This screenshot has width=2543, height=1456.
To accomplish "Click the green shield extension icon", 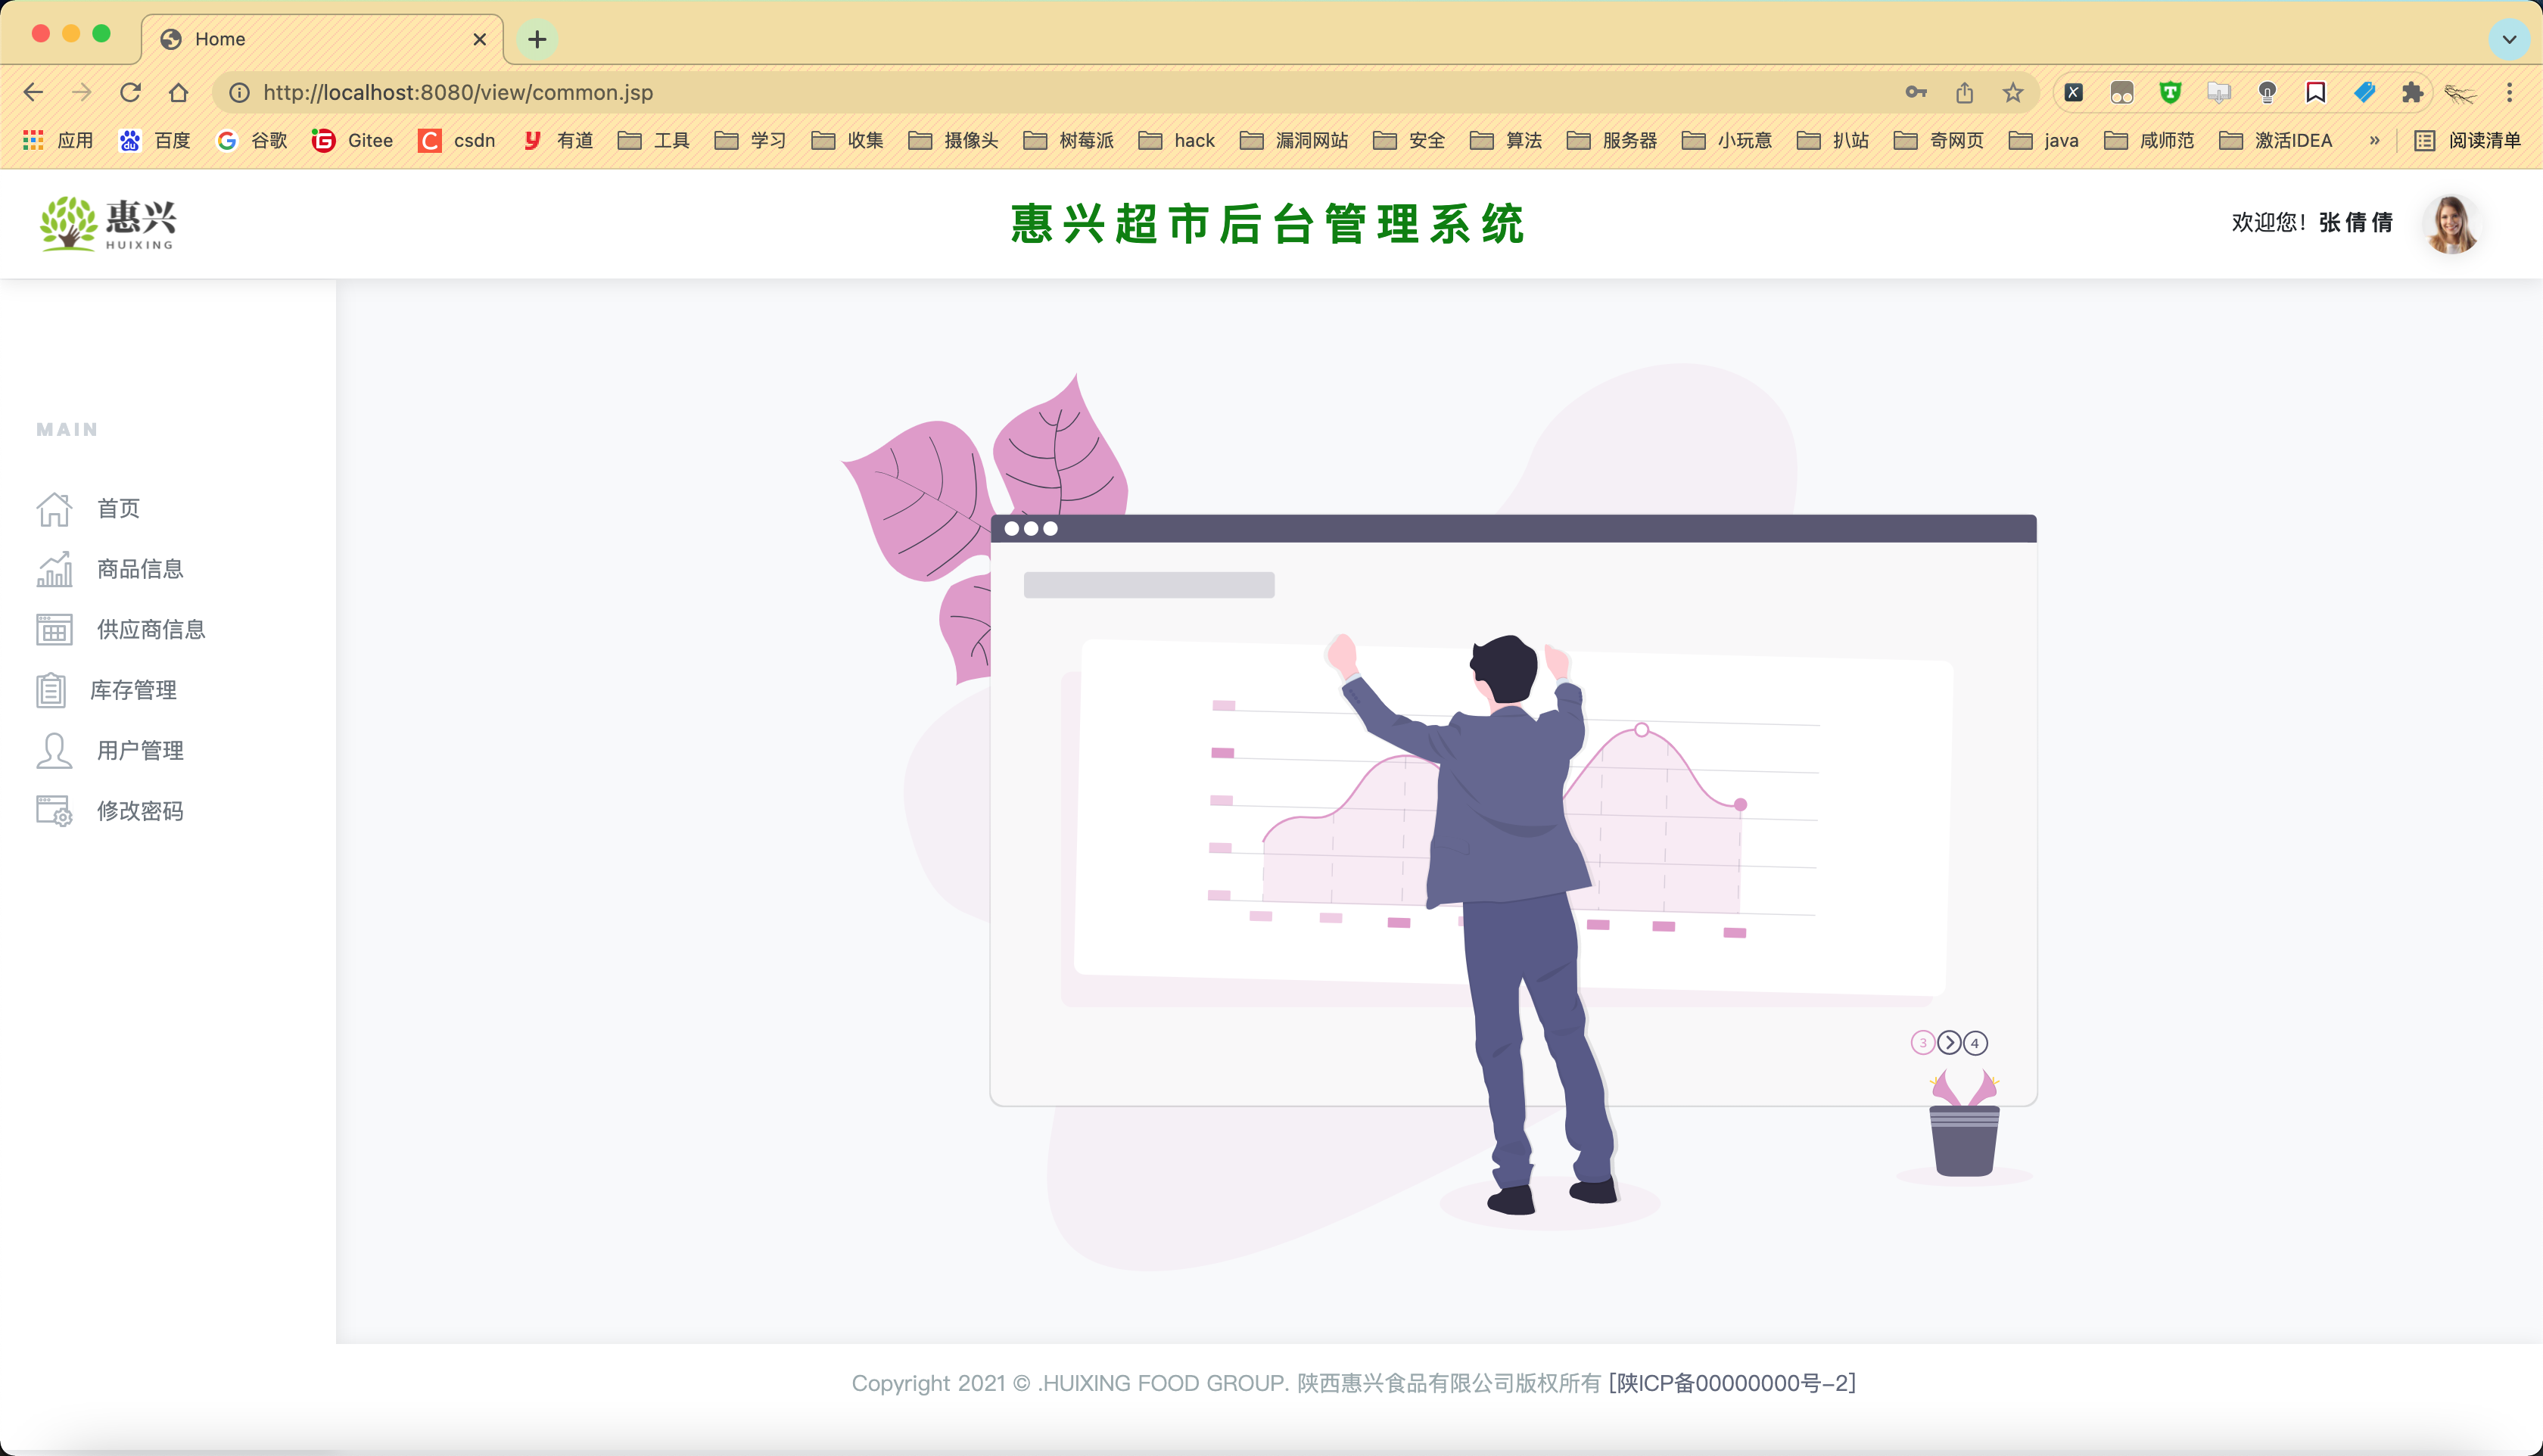I will click(x=2170, y=92).
